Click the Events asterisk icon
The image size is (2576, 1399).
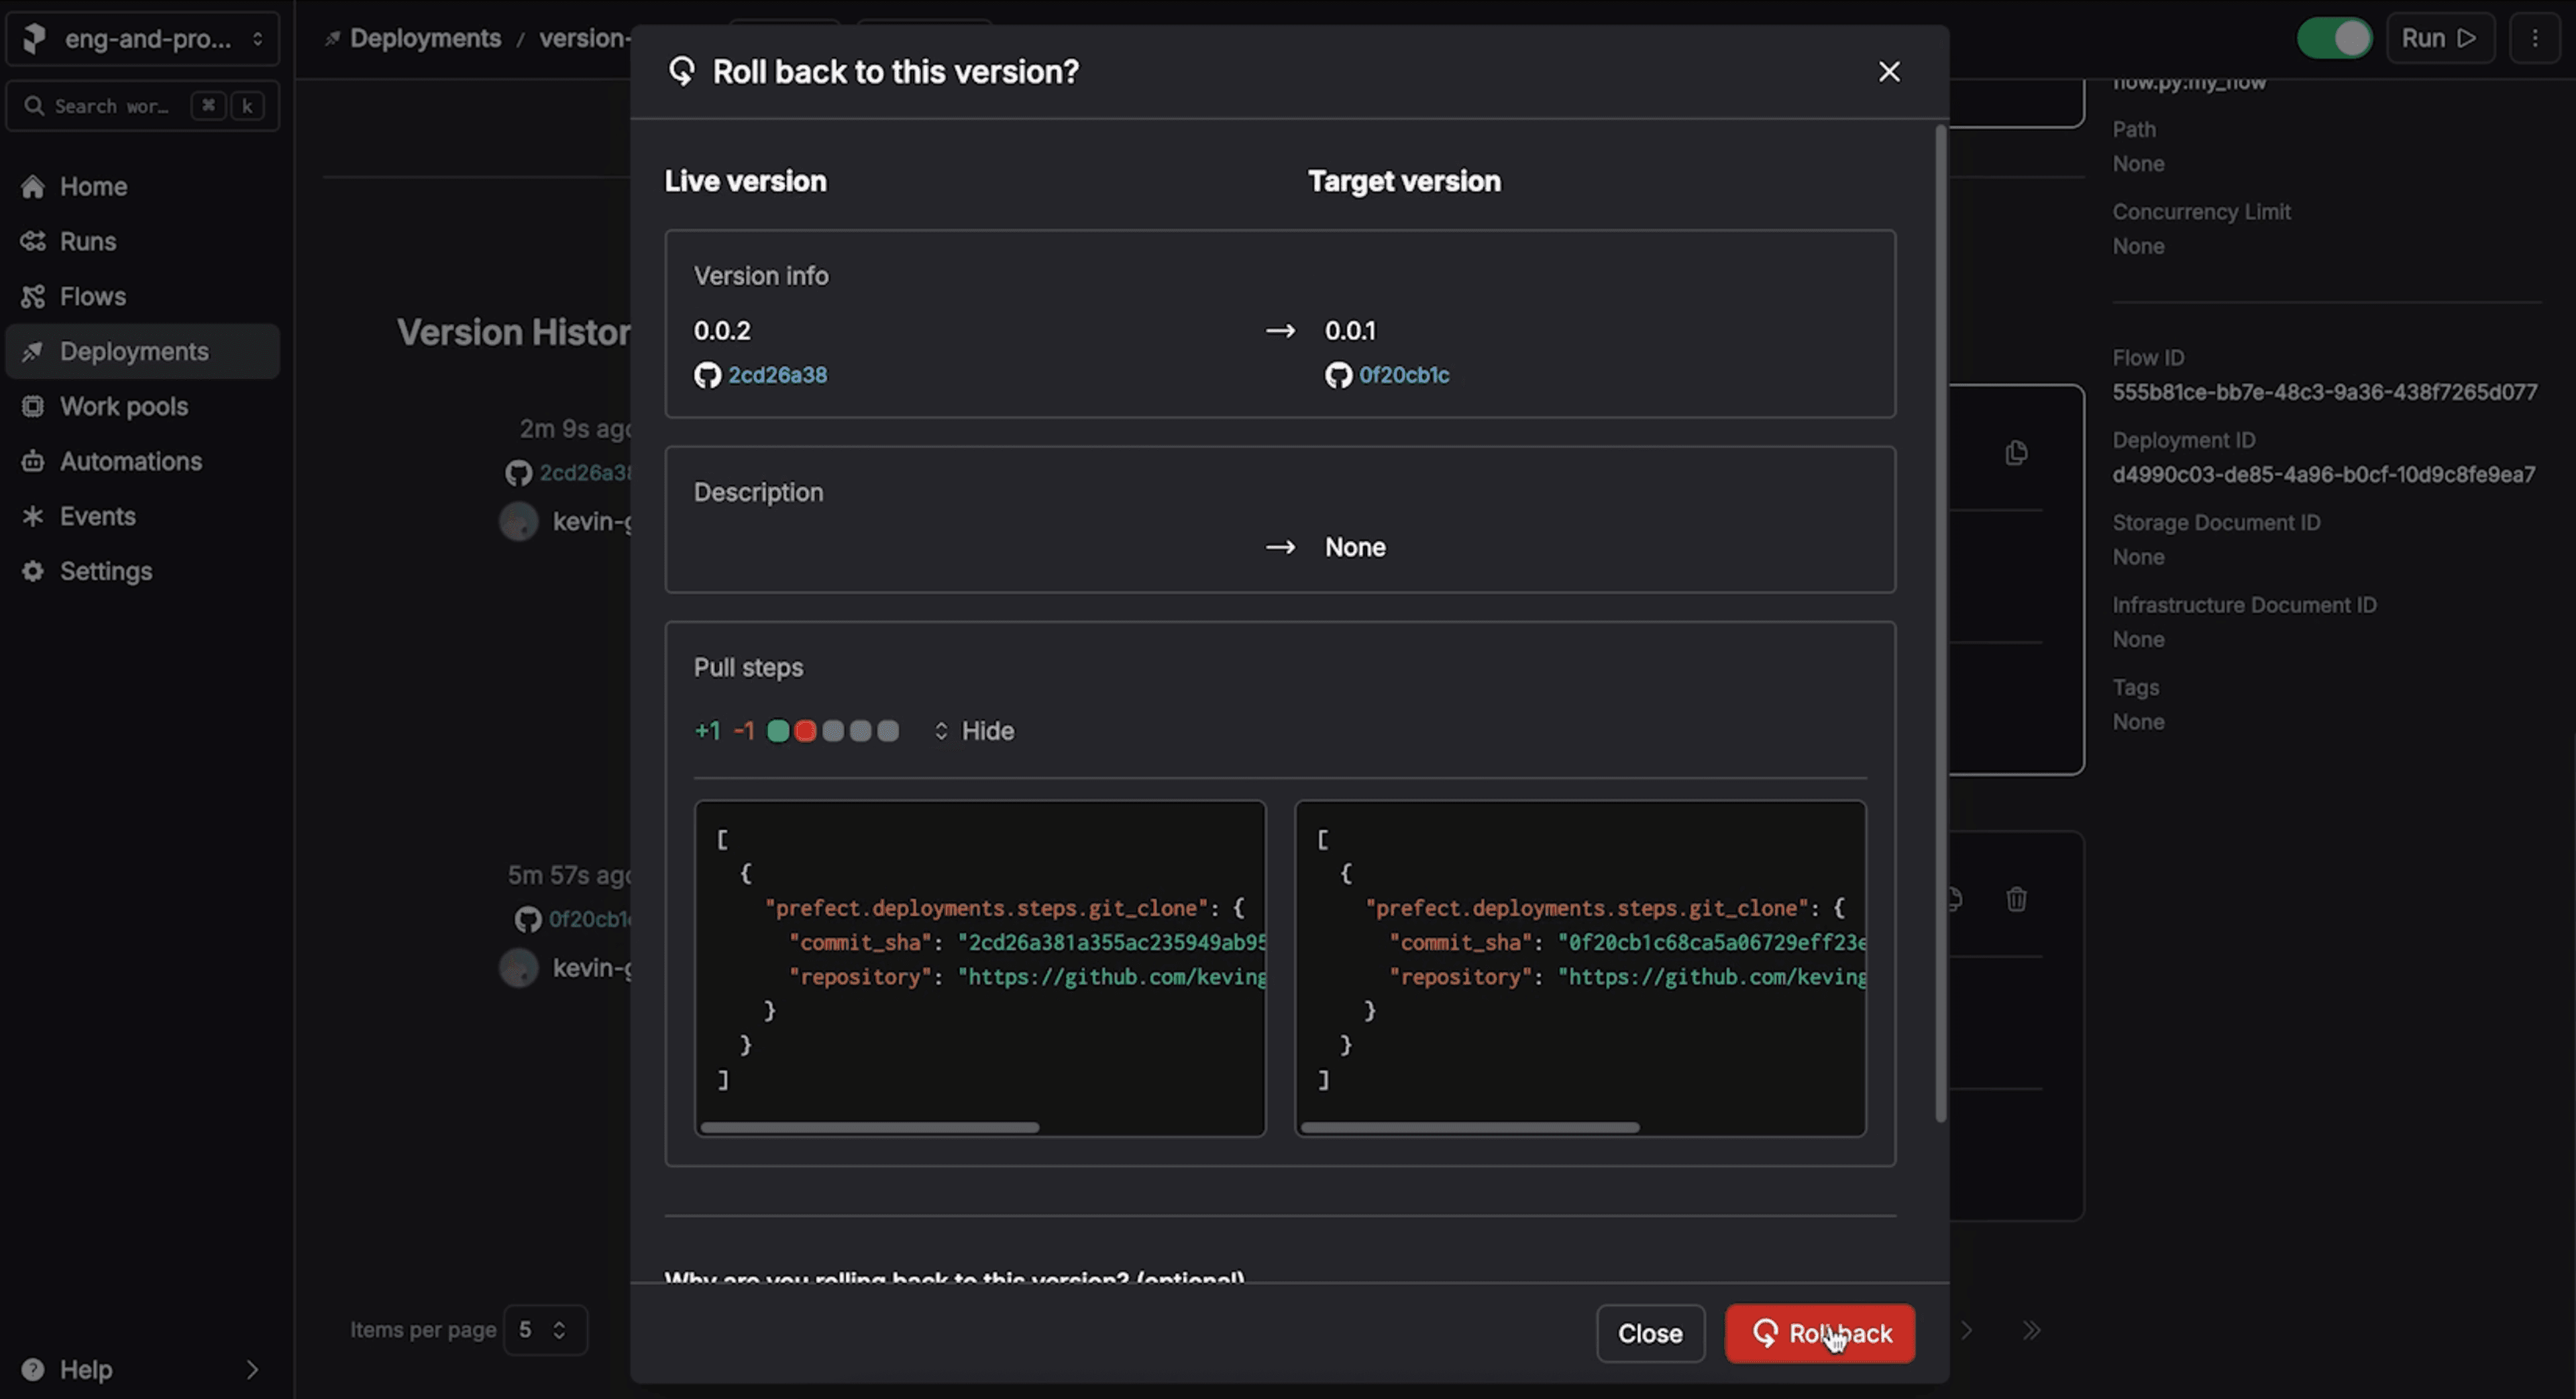pyautogui.click(x=33, y=517)
